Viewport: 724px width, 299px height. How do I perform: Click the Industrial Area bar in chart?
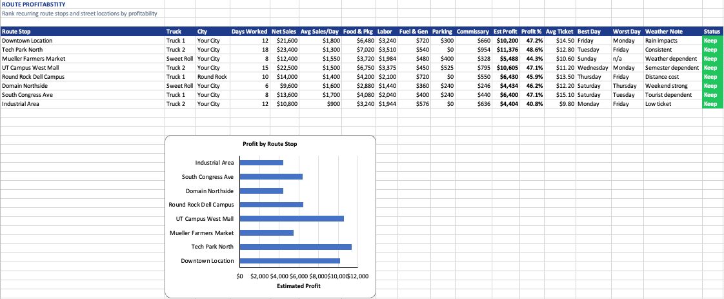point(262,163)
